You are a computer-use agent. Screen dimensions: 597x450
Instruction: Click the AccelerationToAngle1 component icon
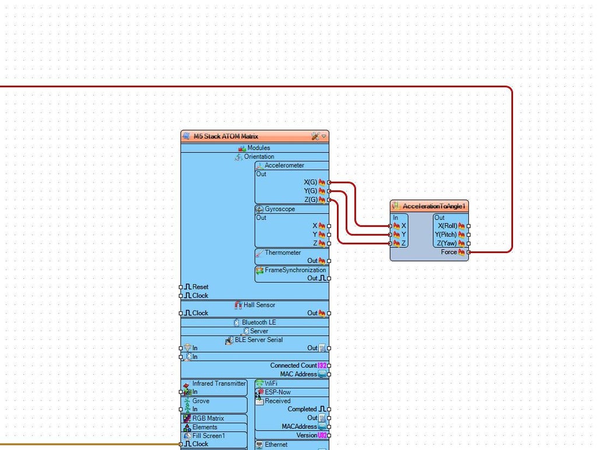(396, 206)
